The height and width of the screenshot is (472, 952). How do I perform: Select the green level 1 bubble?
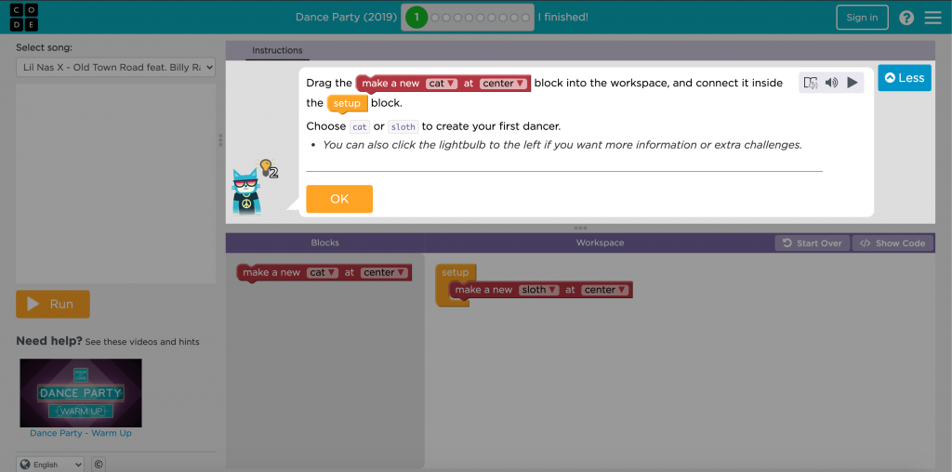(416, 17)
